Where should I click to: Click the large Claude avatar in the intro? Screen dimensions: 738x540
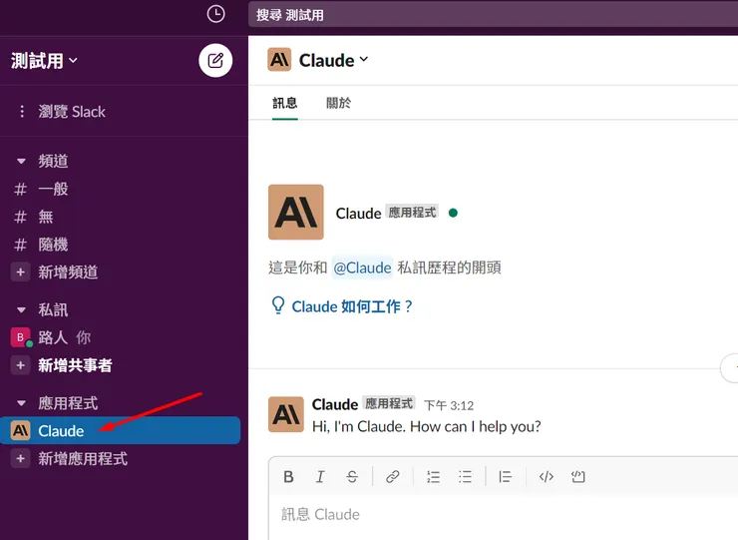pos(296,212)
